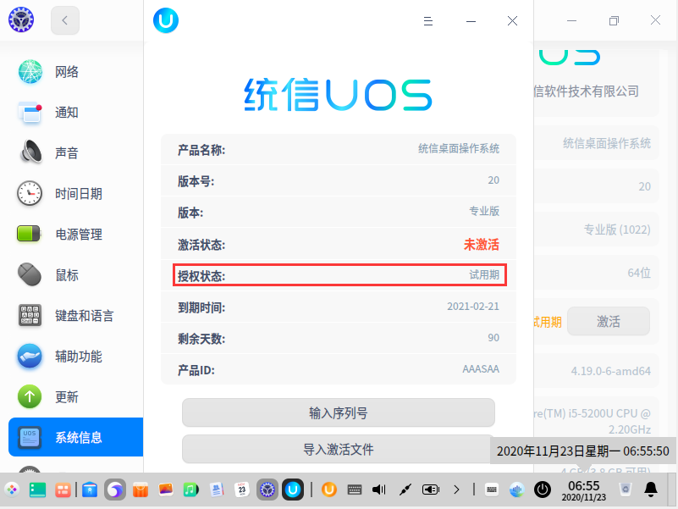The width and height of the screenshot is (678, 509).
Task: Show the desktop via green dock icon
Action: point(37,490)
